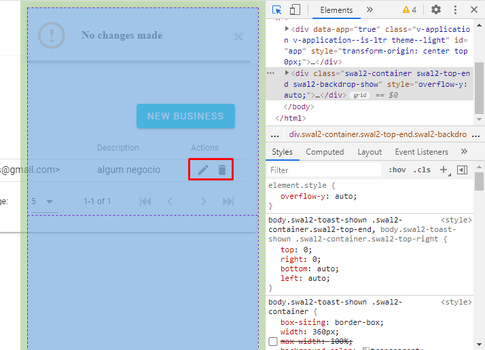
Task: Show earlier breadcrumbs via left ellipsis
Action: [274, 135]
